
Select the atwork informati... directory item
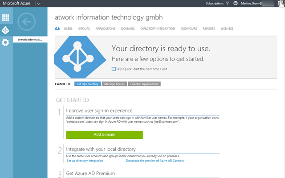tap(30, 40)
